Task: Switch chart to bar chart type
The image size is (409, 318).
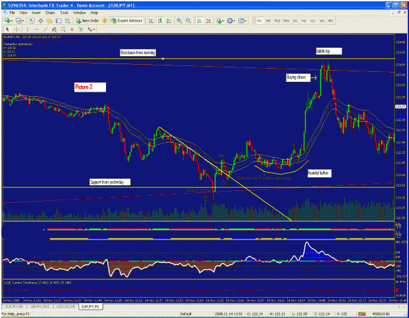Action: (151, 20)
